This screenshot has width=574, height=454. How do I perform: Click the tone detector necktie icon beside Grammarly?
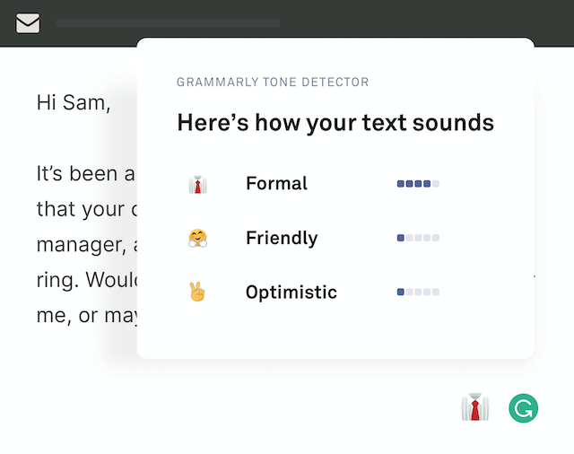point(474,407)
